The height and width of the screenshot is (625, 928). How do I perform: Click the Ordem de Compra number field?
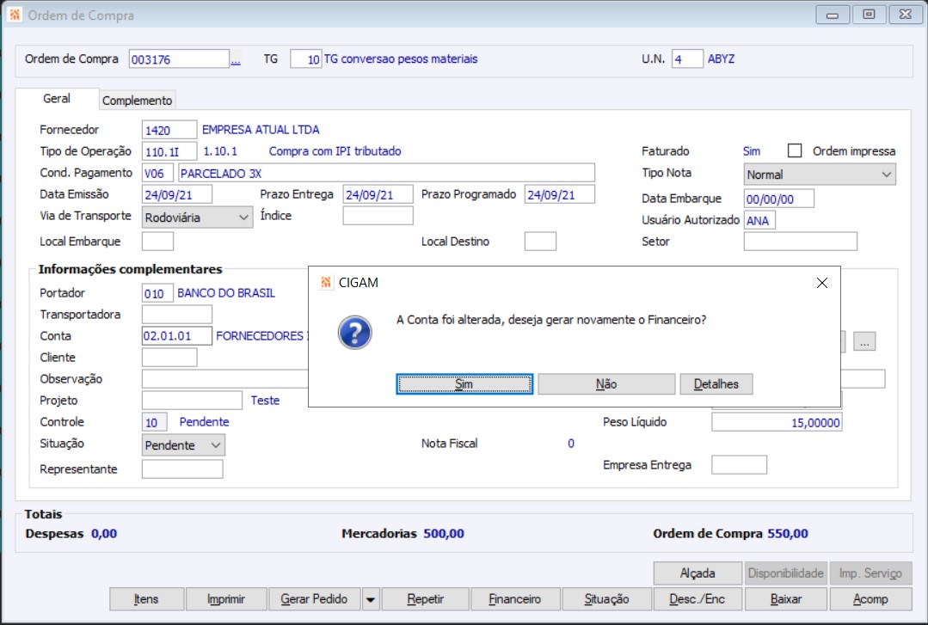click(179, 59)
